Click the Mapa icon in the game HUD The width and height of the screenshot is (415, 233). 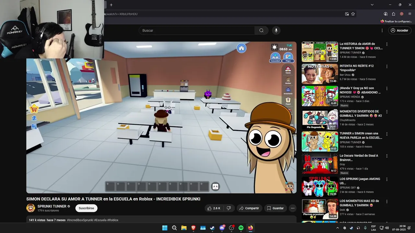click(288, 57)
